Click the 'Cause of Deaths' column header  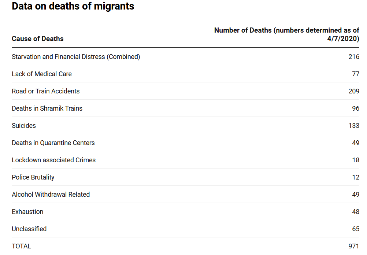tap(38, 39)
